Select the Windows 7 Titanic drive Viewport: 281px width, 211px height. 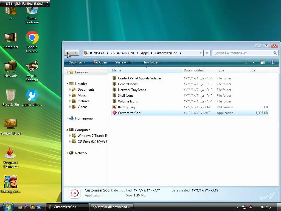point(89,136)
